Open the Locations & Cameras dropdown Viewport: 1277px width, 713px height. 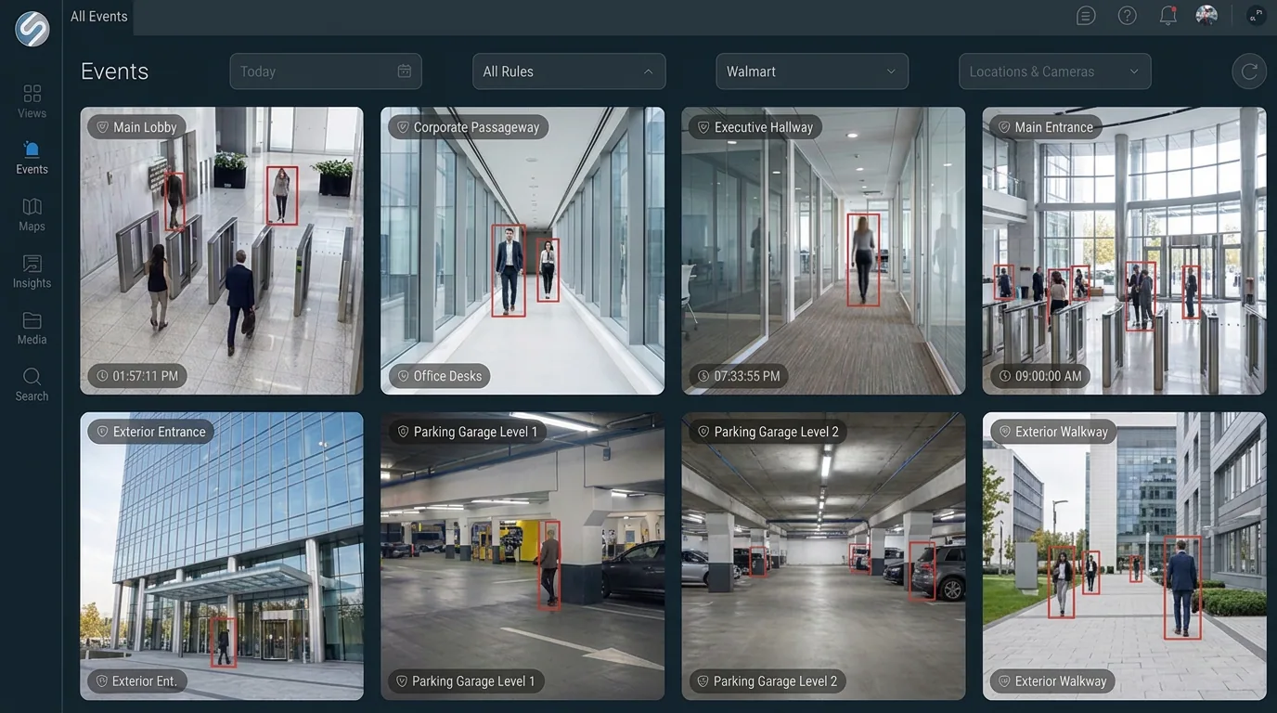click(x=1055, y=71)
